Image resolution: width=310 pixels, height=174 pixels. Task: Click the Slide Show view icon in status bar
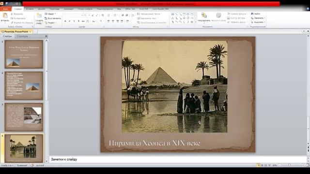click(269, 165)
